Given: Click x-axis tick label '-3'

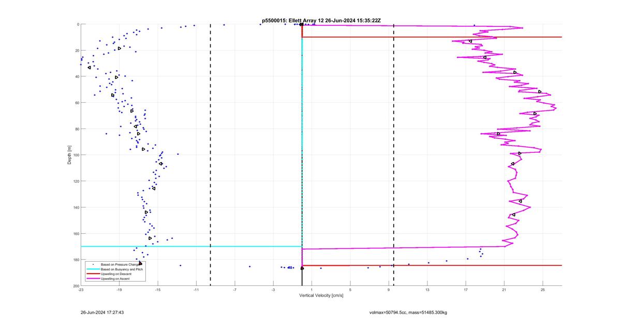Looking at the screenshot, I should pos(273,290).
